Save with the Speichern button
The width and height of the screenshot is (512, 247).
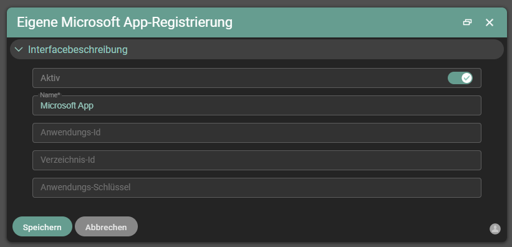pos(42,227)
